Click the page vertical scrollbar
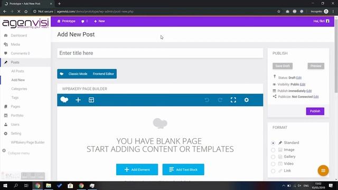This screenshot has width=338, height=190. pos(336,56)
